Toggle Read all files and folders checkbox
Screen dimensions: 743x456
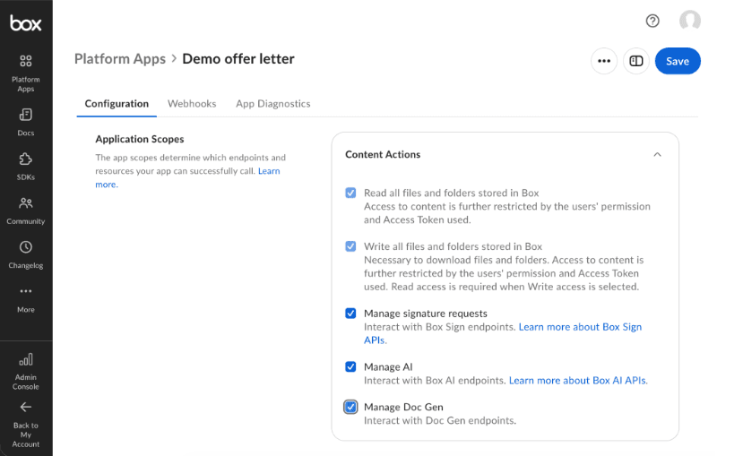tap(350, 193)
